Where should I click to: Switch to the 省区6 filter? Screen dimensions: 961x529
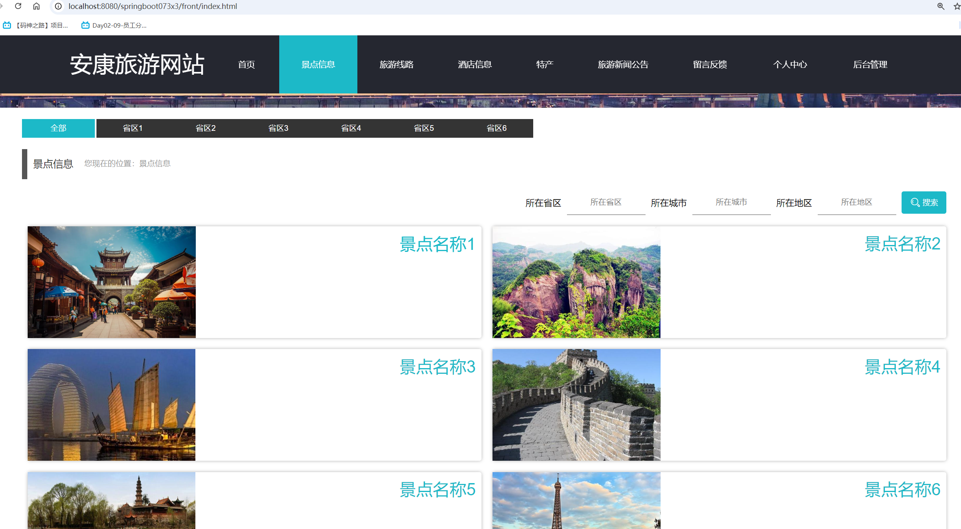[x=497, y=128]
